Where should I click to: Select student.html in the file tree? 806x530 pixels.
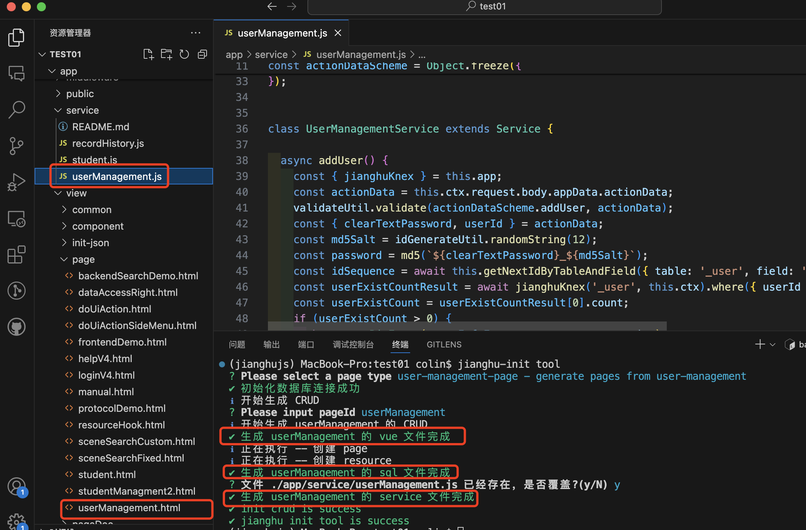pyautogui.click(x=107, y=474)
